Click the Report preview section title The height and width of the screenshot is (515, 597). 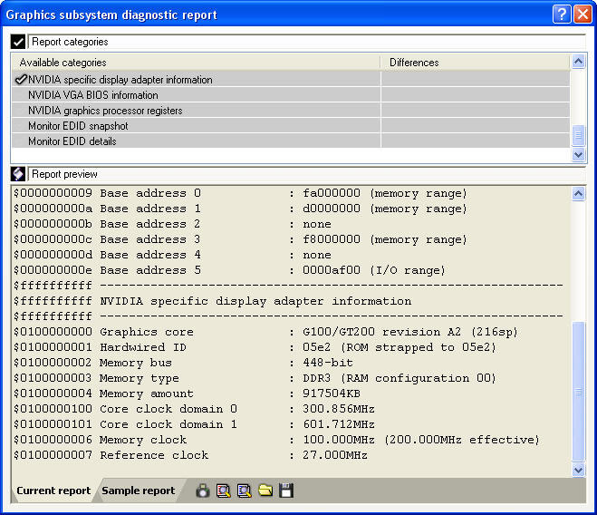64,174
